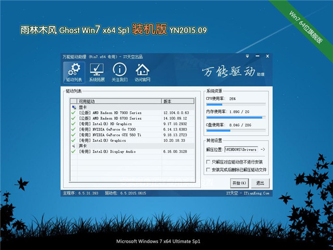Browse extraction path with -> button

[263, 149]
